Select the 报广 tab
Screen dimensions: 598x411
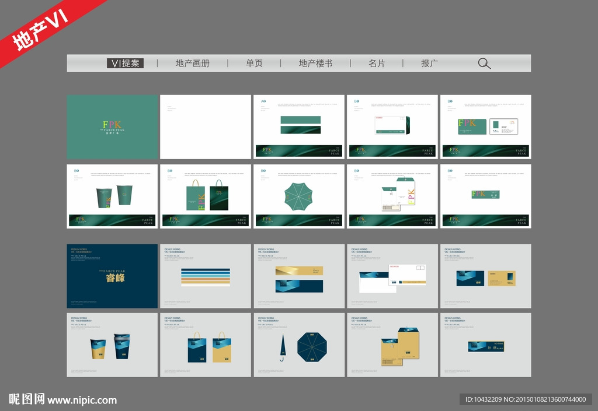click(x=429, y=63)
